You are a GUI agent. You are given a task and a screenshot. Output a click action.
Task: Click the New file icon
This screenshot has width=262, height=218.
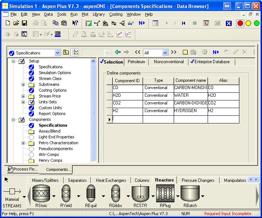click(8, 23)
